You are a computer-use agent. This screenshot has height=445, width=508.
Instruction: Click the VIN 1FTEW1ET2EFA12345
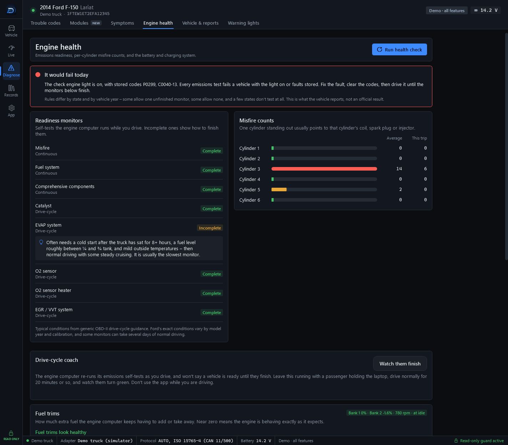88,14
